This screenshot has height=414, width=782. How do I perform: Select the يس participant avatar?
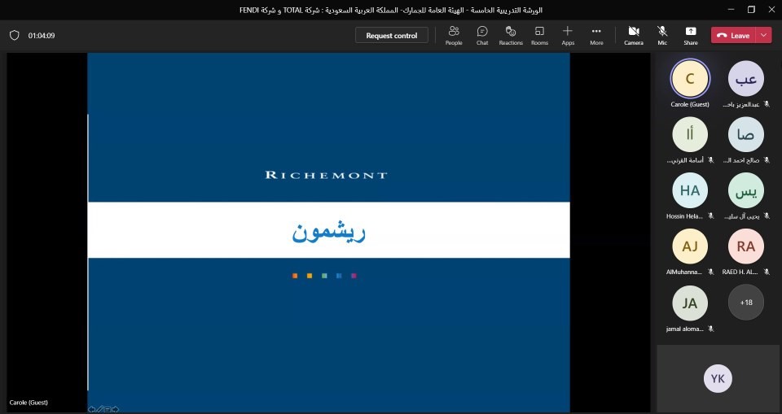tap(745, 190)
